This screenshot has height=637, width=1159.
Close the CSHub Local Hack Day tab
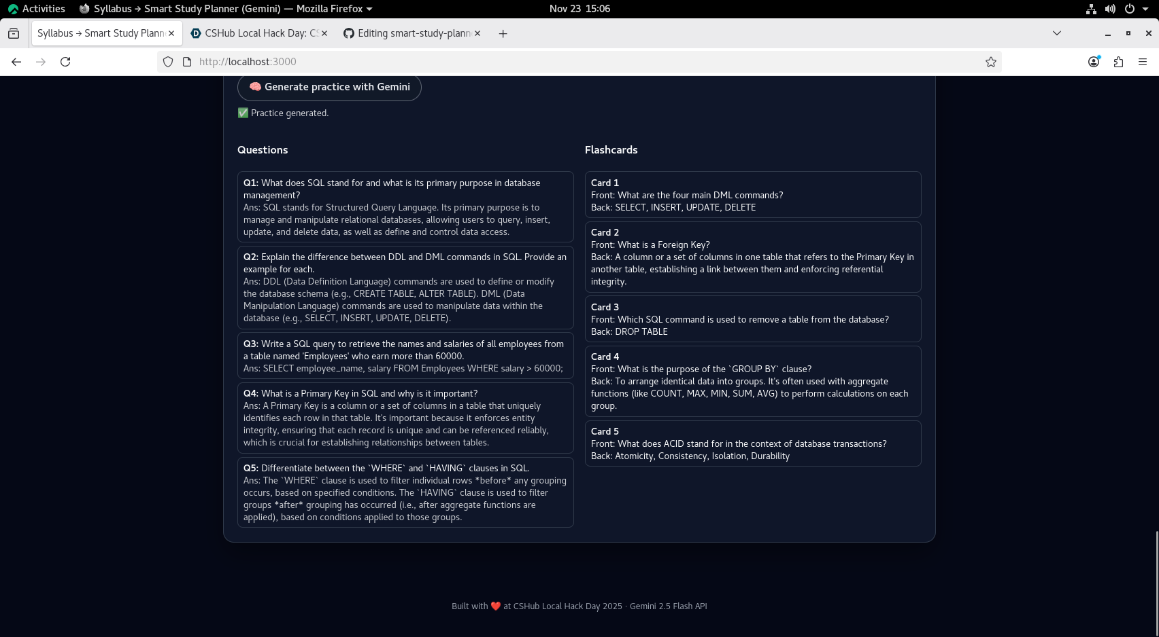324,33
